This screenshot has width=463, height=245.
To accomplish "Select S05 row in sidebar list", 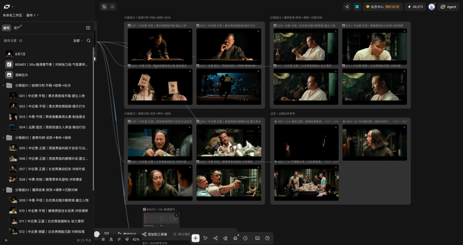I will click(49, 148).
